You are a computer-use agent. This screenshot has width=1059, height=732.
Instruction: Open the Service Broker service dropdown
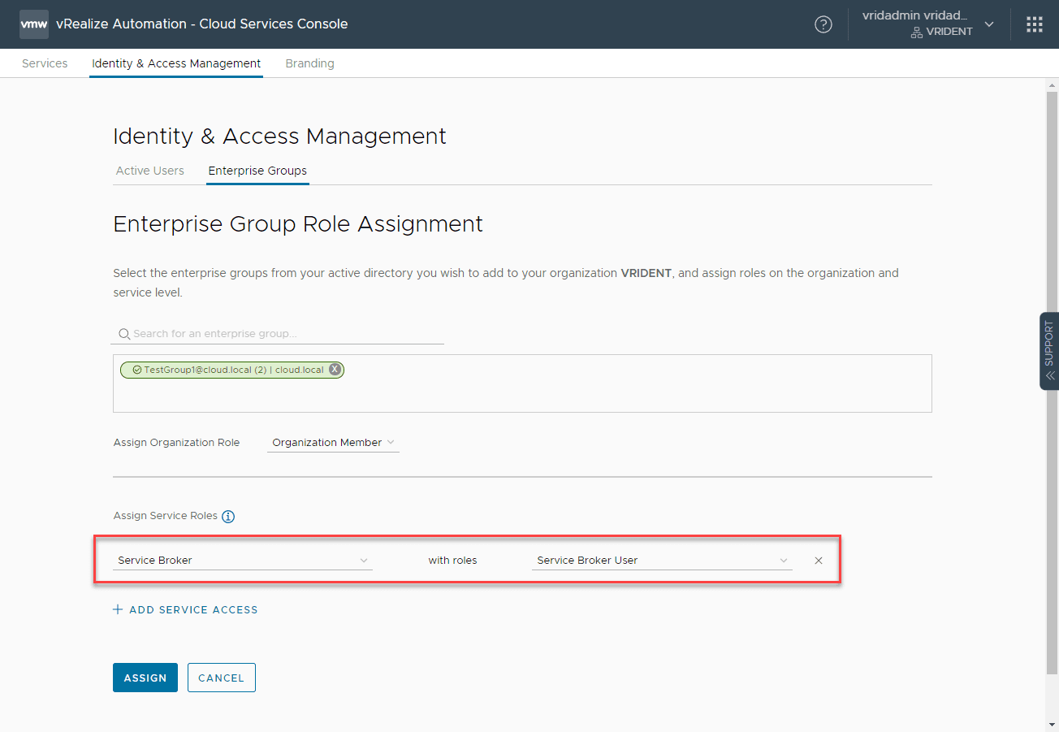(x=242, y=561)
